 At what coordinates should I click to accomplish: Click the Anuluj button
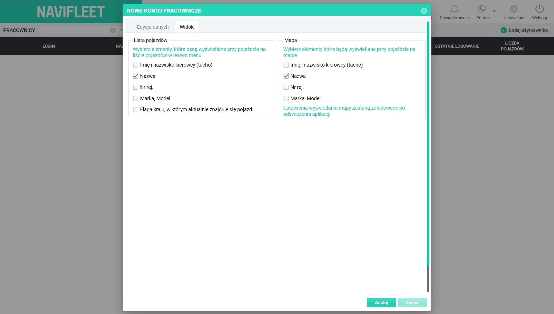click(381, 302)
